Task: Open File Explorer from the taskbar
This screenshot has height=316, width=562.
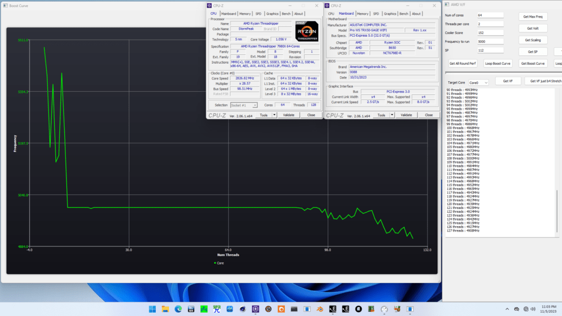Action: [x=165, y=309]
